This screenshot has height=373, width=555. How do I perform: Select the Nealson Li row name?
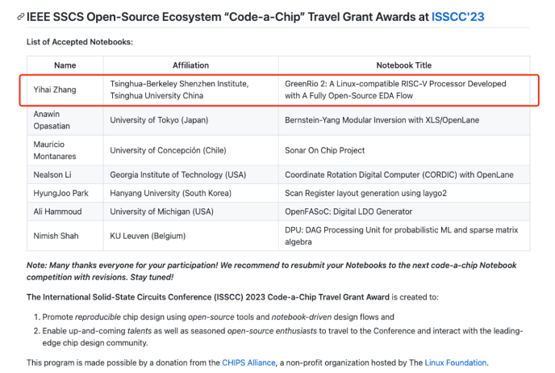click(52, 174)
